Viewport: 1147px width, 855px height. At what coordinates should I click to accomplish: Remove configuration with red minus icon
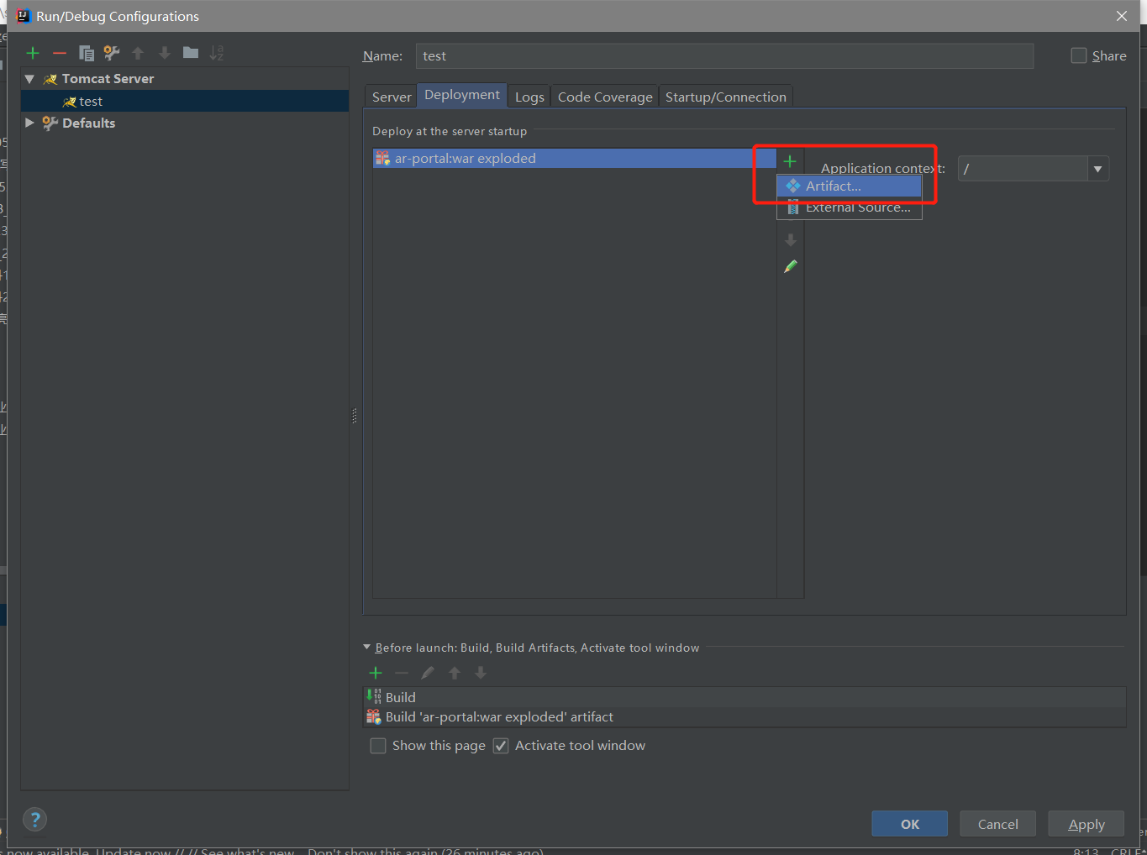click(x=60, y=53)
